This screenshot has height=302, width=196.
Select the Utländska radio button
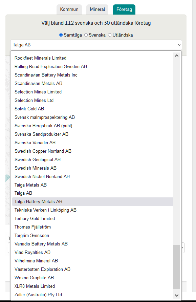pyautogui.click(x=110, y=35)
